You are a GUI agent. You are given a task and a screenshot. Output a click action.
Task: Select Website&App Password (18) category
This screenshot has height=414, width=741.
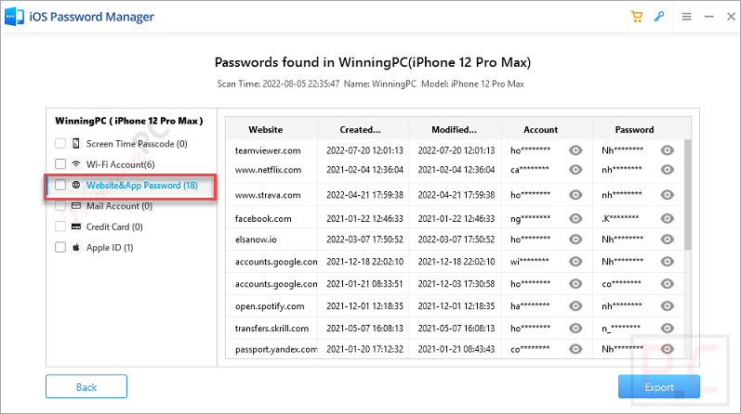click(141, 185)
